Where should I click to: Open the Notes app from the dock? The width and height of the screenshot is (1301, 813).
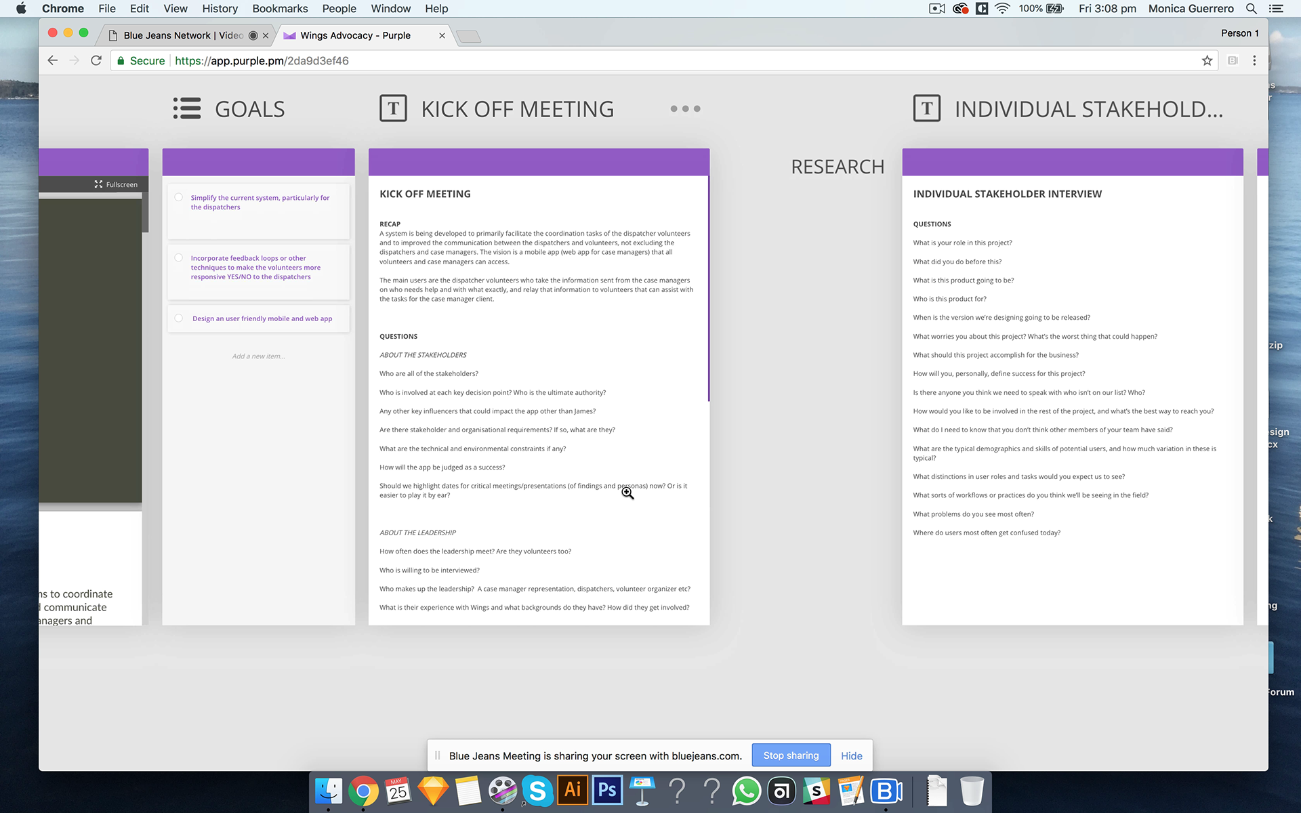pyautogui.click(x=468, y=791)
